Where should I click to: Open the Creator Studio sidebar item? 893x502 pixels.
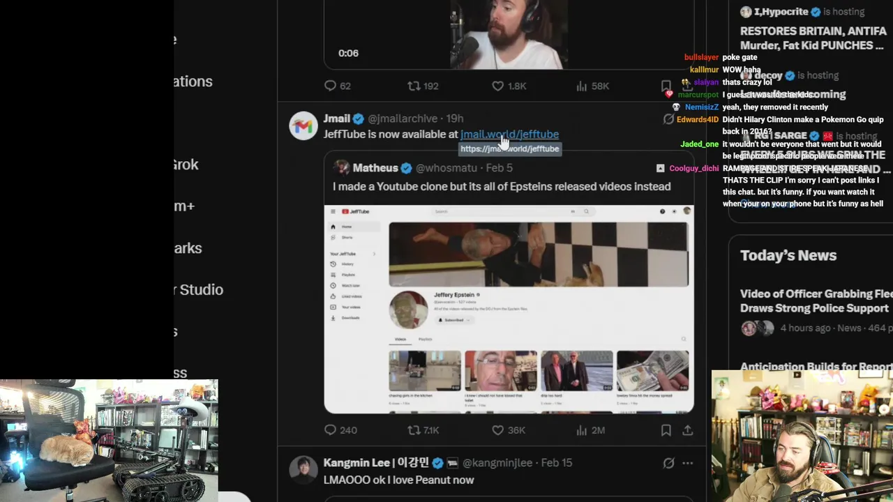(x=199, y=289)
